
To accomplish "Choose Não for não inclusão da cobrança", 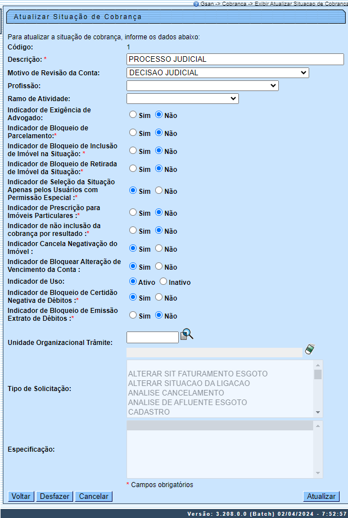I will tap(159, 230).
